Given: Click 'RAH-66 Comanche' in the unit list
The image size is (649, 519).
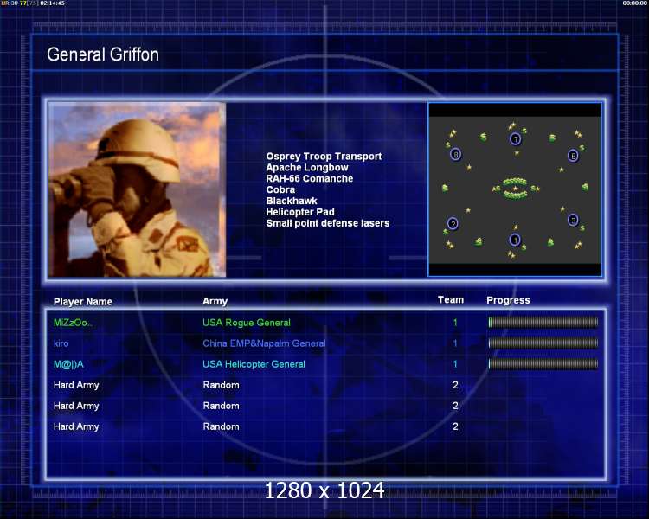Looking at the screenshot, I should 310,178.
